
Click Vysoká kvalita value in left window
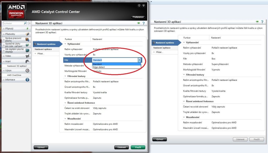[x=100, y=92]
